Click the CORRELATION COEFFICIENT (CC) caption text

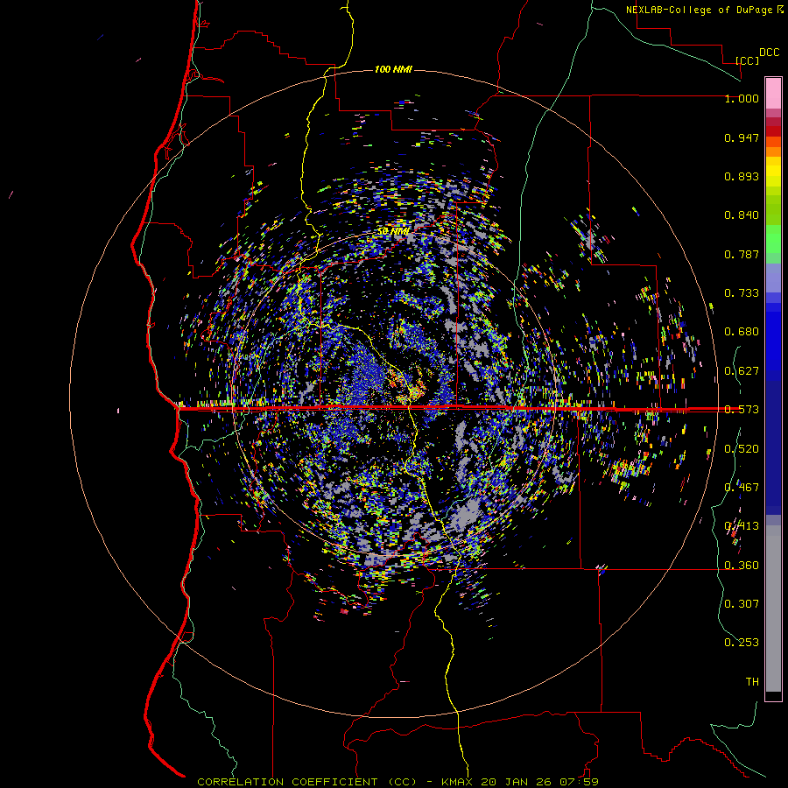click(307, 782)
